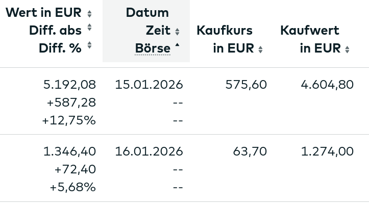Click the Datum column header

point(147,13)
